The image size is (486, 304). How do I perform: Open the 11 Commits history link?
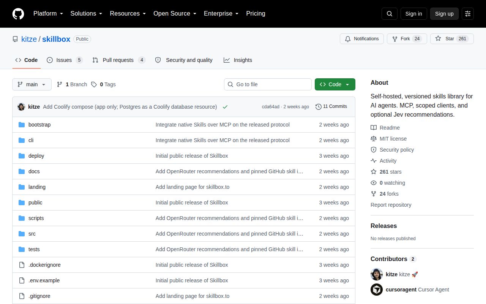click(331, 107)
